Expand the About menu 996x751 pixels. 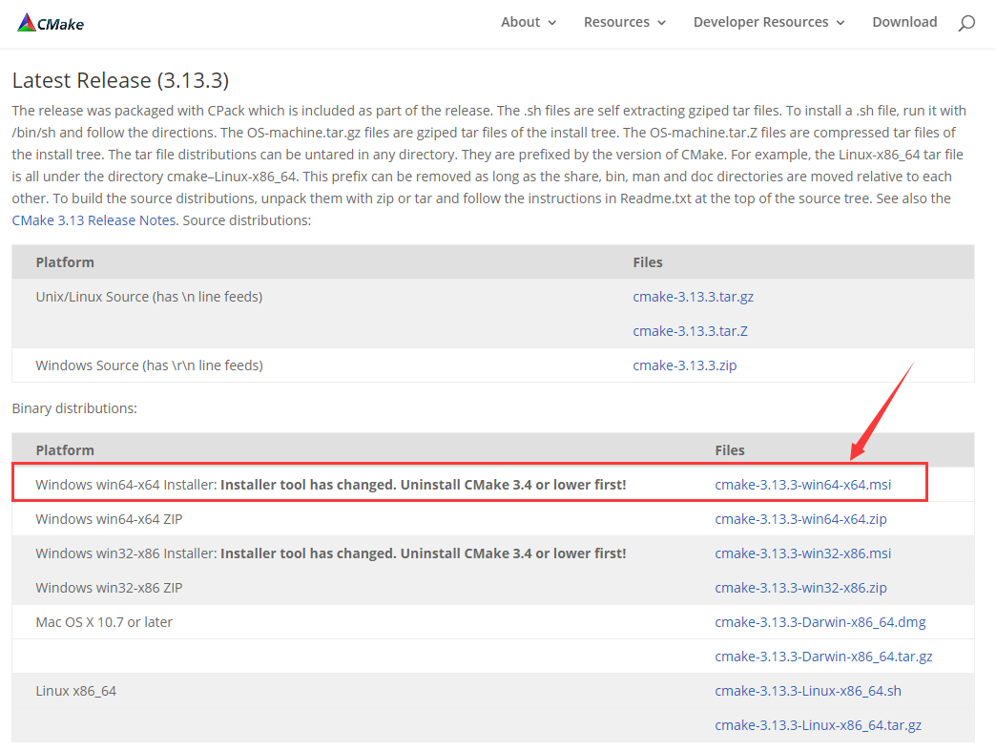[x=529, y=22]
